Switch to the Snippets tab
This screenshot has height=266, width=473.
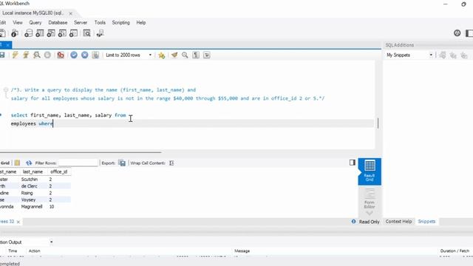[x=426, y=222]
